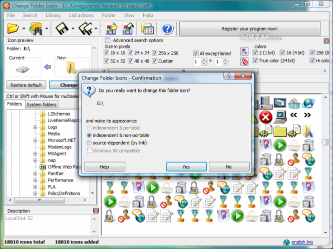Close the Description panel with red X
The height and width of the screenshot is (249, 333).
pos(96,210)
